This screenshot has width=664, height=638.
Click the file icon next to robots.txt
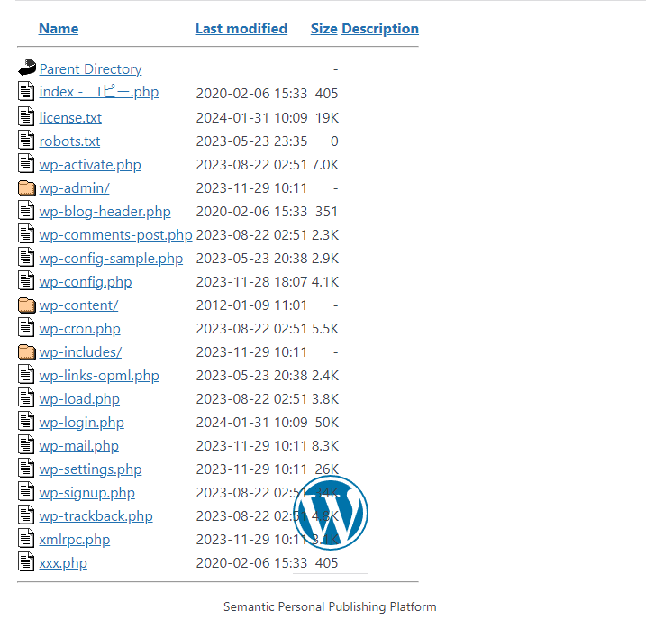click(x=26, y=140)
